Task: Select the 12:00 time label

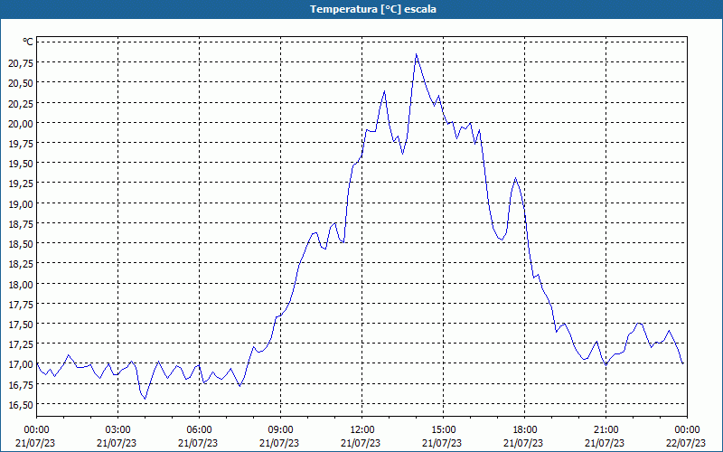Action: [362, 430]
